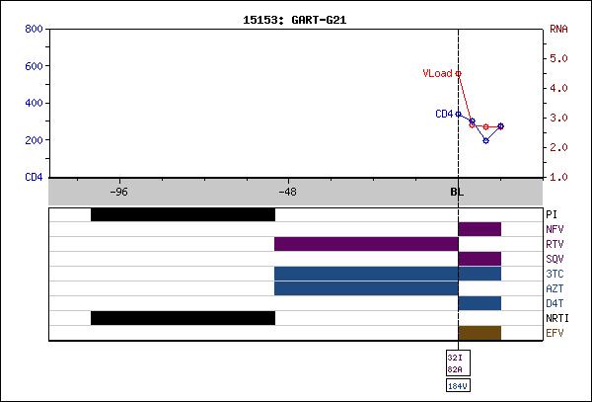The height and width of the screenshot is (402, 592).
Task: Click the brown EFV treatment bar
Action: coord(480,333)
